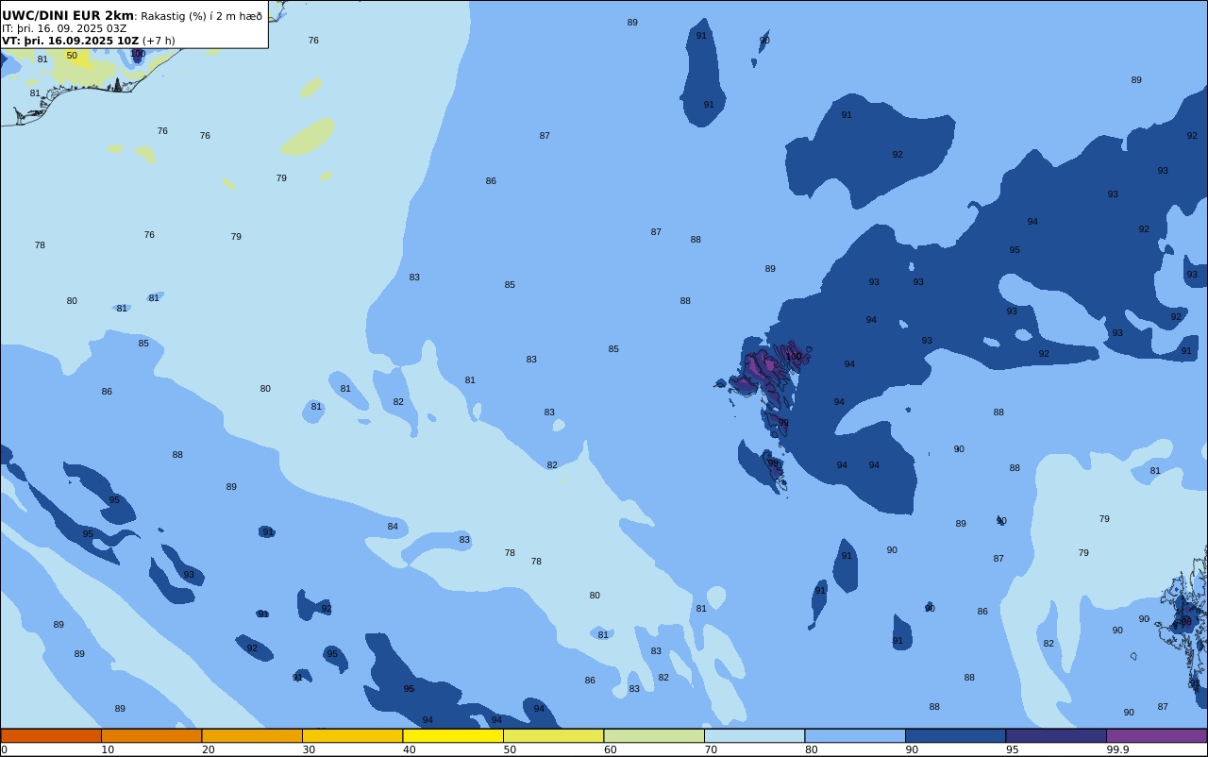Click the '99.9' legend scale label

(x=1117, y=749)
